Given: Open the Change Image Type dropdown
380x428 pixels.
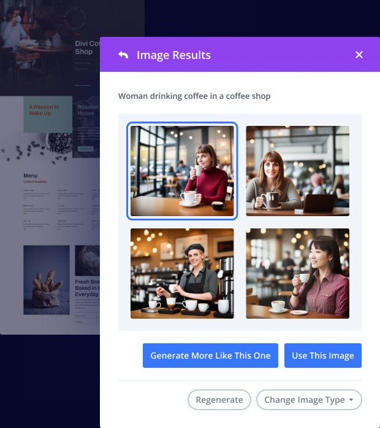Looking at the screenshot, I should point(309,400).
